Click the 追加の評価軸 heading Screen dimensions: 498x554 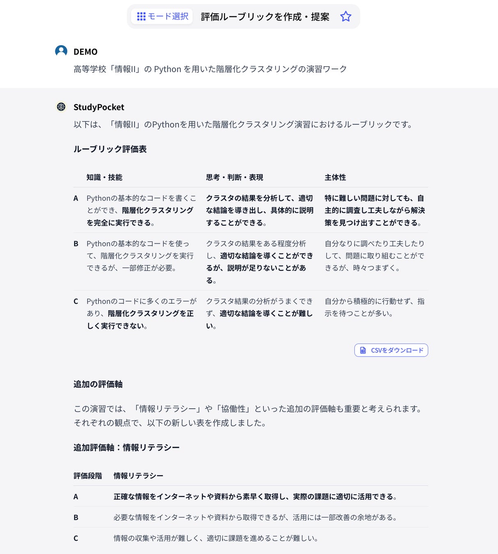click(x=98, y=384)
